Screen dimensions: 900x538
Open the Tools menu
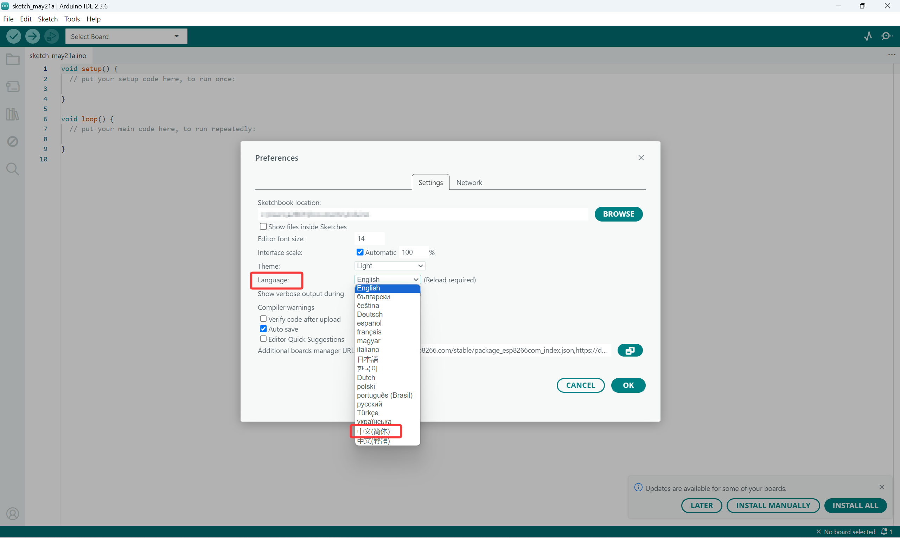coord(72,19)
